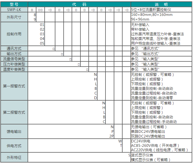
Task: Click the '外形尺寸' row label
Action: (x=14, y=17)
